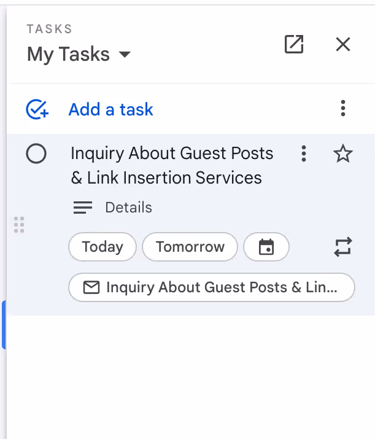Open Tasks in a new tab icon

[294, 44]
